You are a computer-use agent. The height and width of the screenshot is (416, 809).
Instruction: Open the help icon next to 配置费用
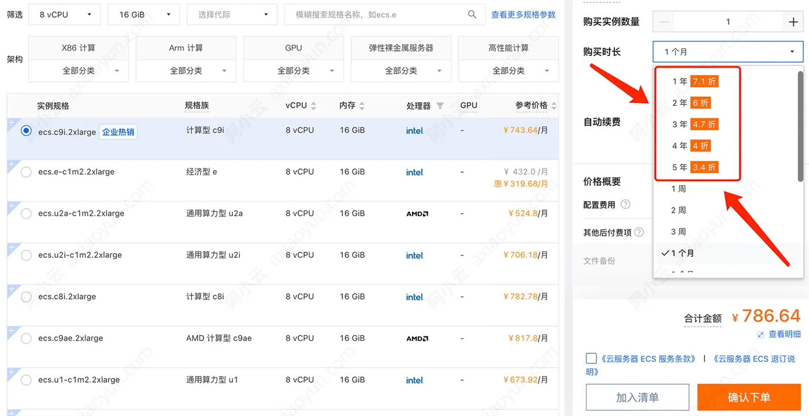(x=625, y=204)
